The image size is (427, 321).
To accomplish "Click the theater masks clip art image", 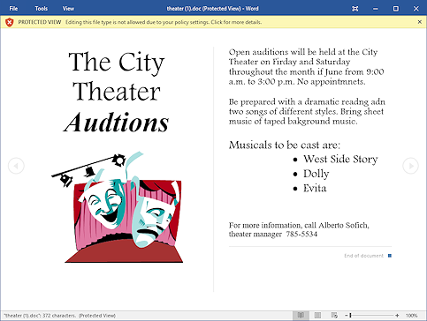I will 117,207.
